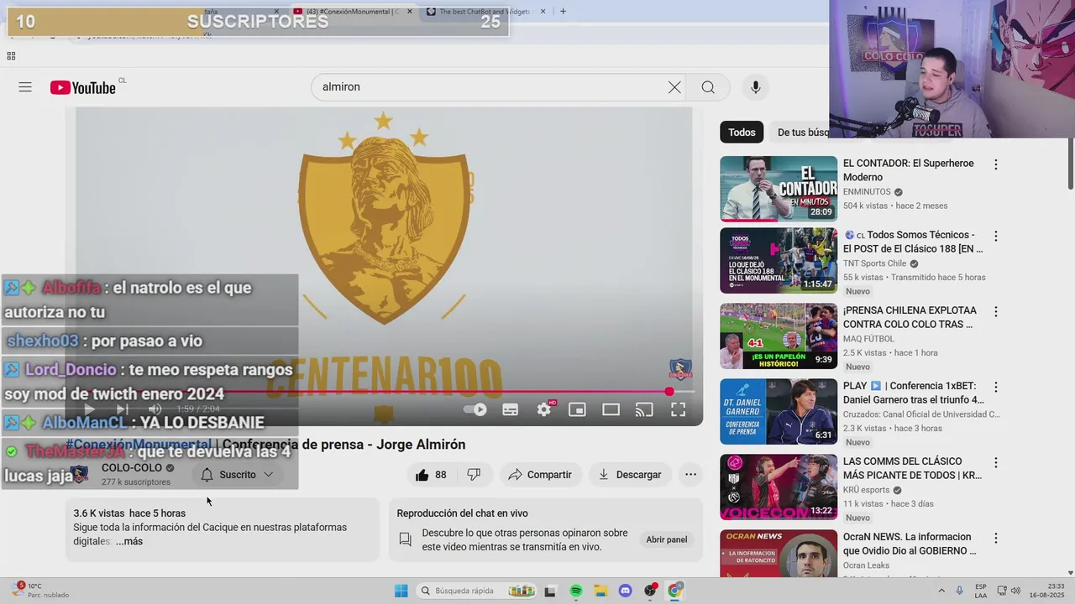The image size is (1075, 604).
Task: Go to the YouTube home logo
Action: pos(83,87)
